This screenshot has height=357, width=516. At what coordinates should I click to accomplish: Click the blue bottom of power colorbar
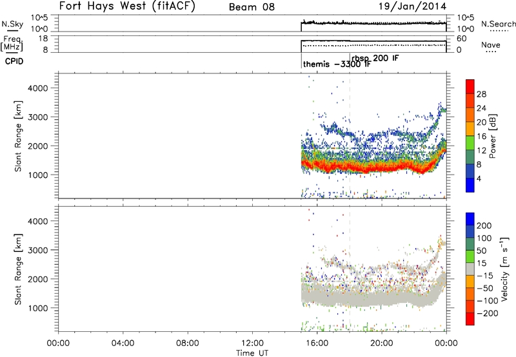(470, 185)
